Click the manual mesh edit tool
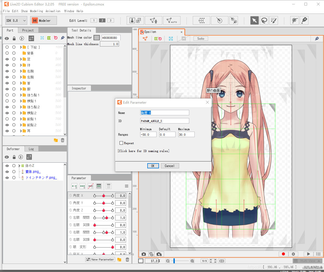 (154, 20)
